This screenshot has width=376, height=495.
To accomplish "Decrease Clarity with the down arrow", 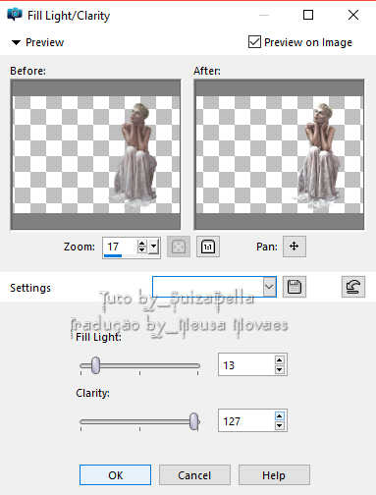I will click(279, 425).
